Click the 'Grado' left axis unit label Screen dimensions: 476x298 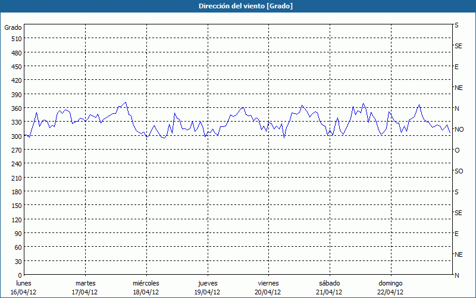(13, 27)
